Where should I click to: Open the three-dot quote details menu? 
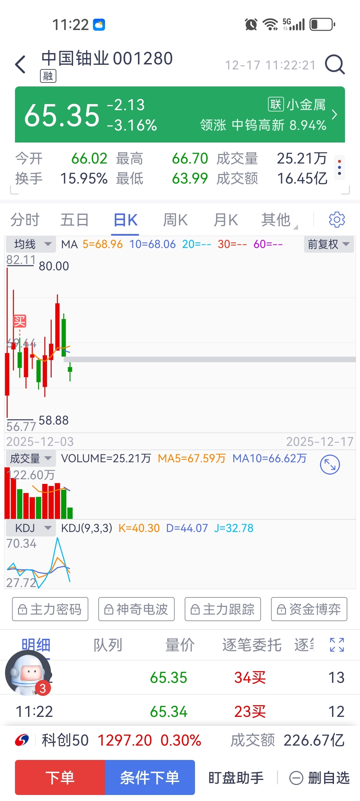pyautogui.click(x=339, y=168)
